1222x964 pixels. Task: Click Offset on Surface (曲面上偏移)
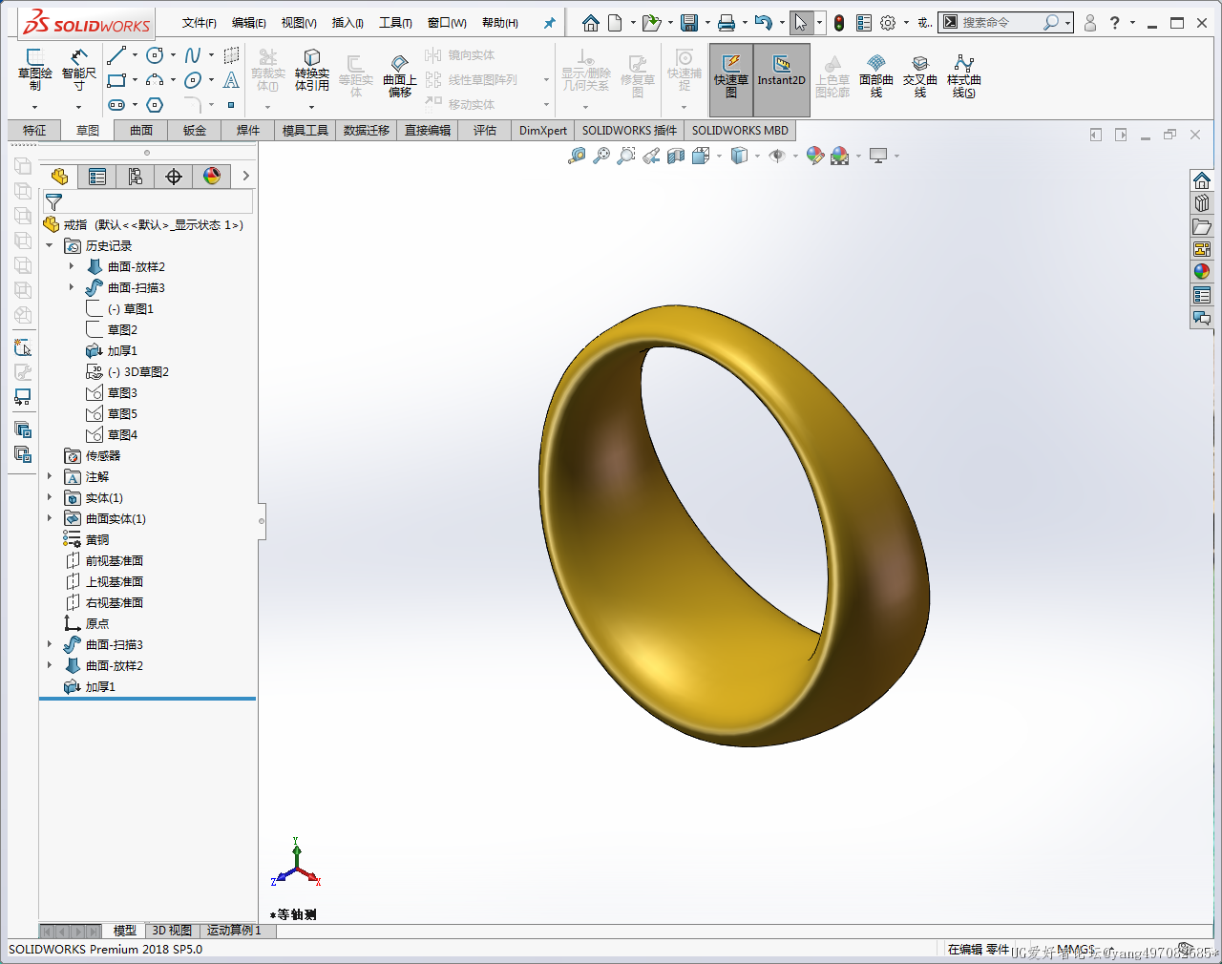click(x=400, y=75)
